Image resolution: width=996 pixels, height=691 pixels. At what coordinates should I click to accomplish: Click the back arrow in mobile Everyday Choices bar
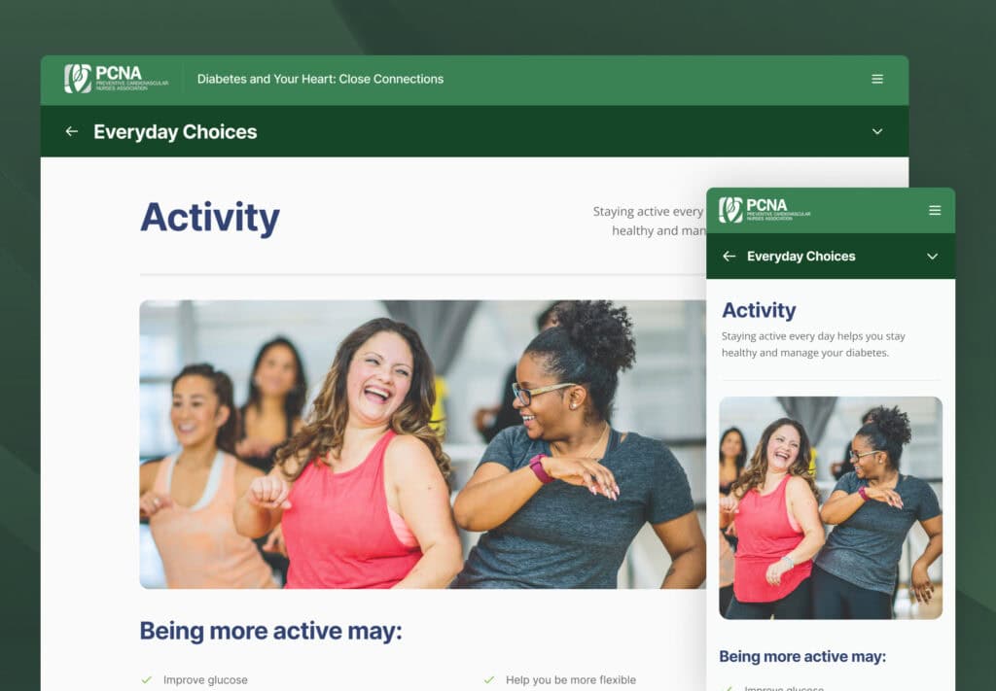pyautogui.click(x=729, y=257)
